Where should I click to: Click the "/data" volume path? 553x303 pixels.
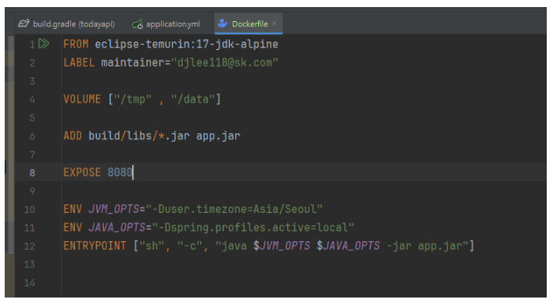[x=193, y=99]
